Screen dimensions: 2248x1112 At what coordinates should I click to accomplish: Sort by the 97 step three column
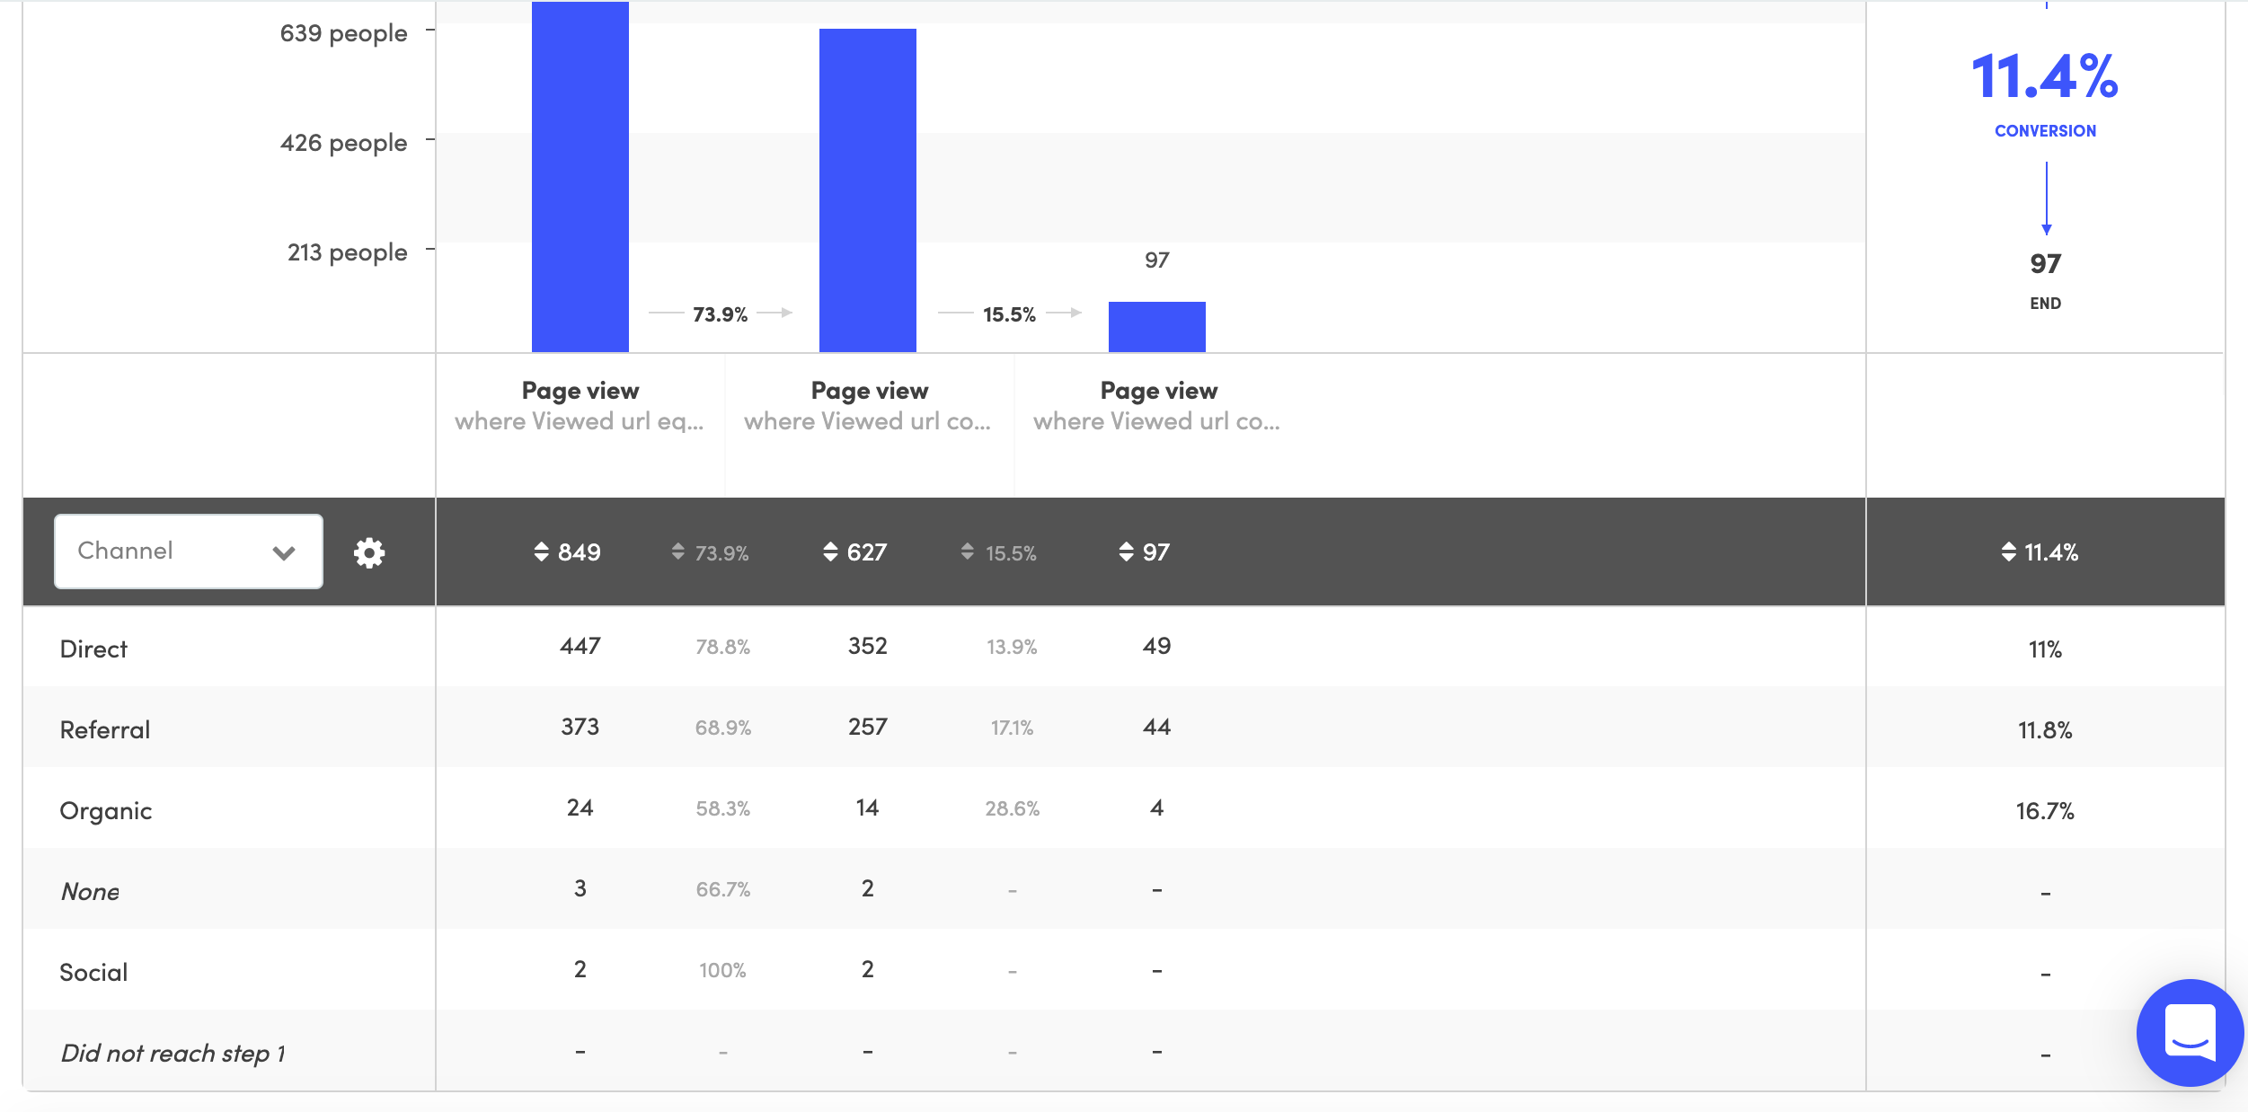[1144, 552]
